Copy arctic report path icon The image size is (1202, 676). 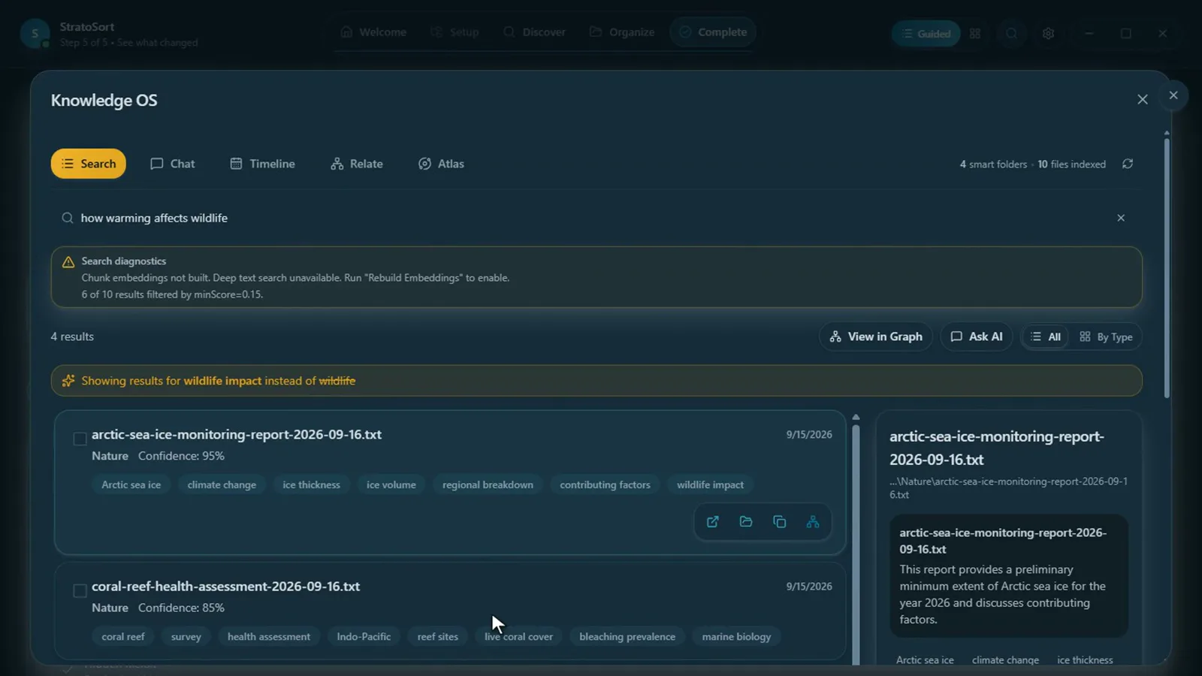(779, 522)
